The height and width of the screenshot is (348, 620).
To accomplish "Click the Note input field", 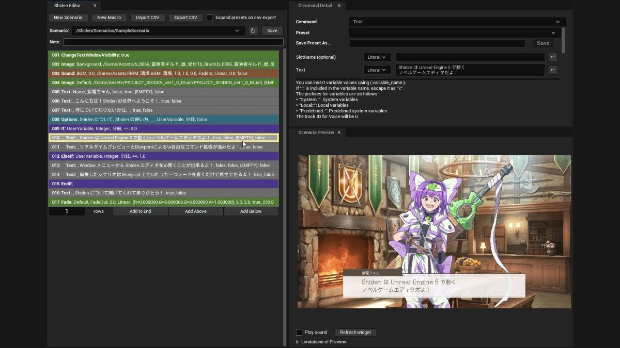I will 174,42.
